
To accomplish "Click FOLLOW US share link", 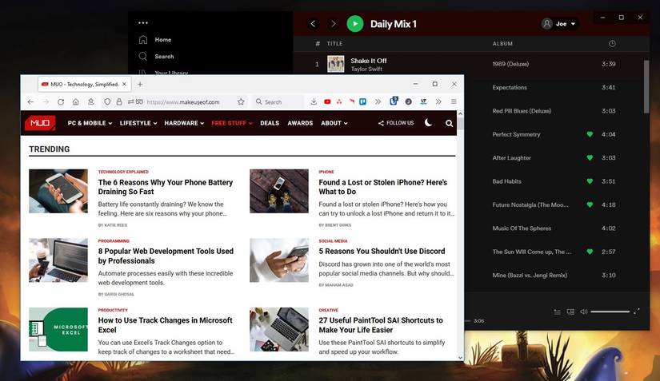I will click(396, 123).
